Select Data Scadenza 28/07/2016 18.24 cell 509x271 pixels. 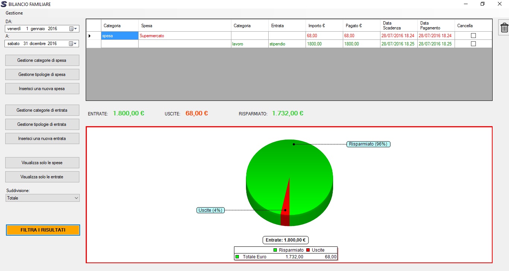tap(399, 36)
